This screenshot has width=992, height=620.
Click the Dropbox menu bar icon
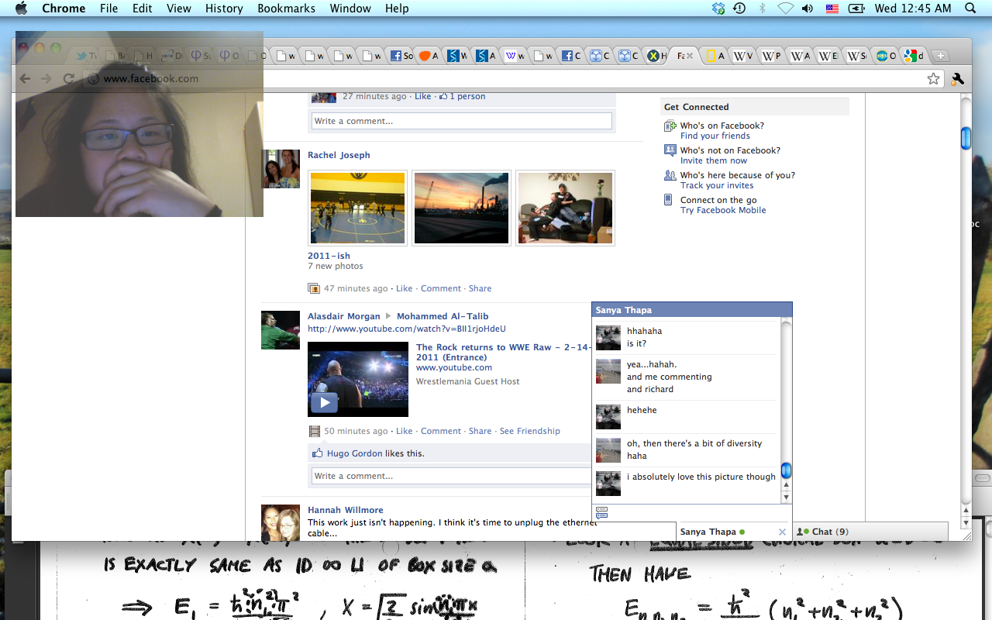pos(718,9)
